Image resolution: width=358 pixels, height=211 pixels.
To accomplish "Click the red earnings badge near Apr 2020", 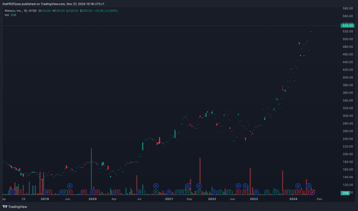I will (117, 192).
